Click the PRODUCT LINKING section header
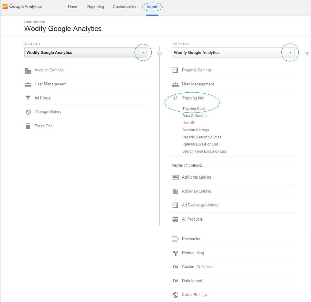The image size is (311, 302). tap(187, 166)
